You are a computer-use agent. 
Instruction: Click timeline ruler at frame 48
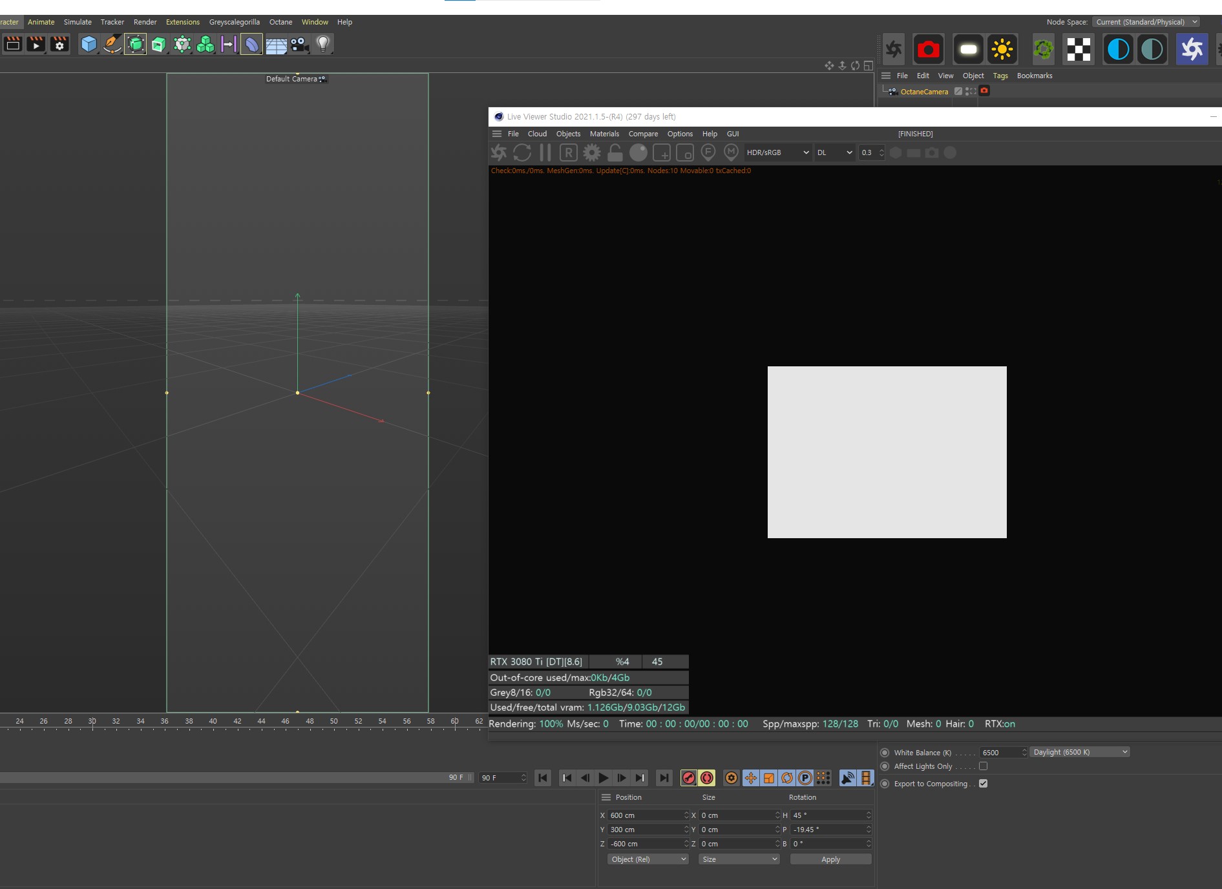(310, 722)
